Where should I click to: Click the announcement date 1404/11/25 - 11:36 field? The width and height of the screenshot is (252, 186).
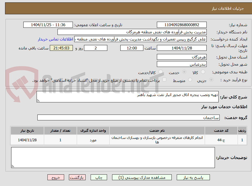(x=48, y=25)
